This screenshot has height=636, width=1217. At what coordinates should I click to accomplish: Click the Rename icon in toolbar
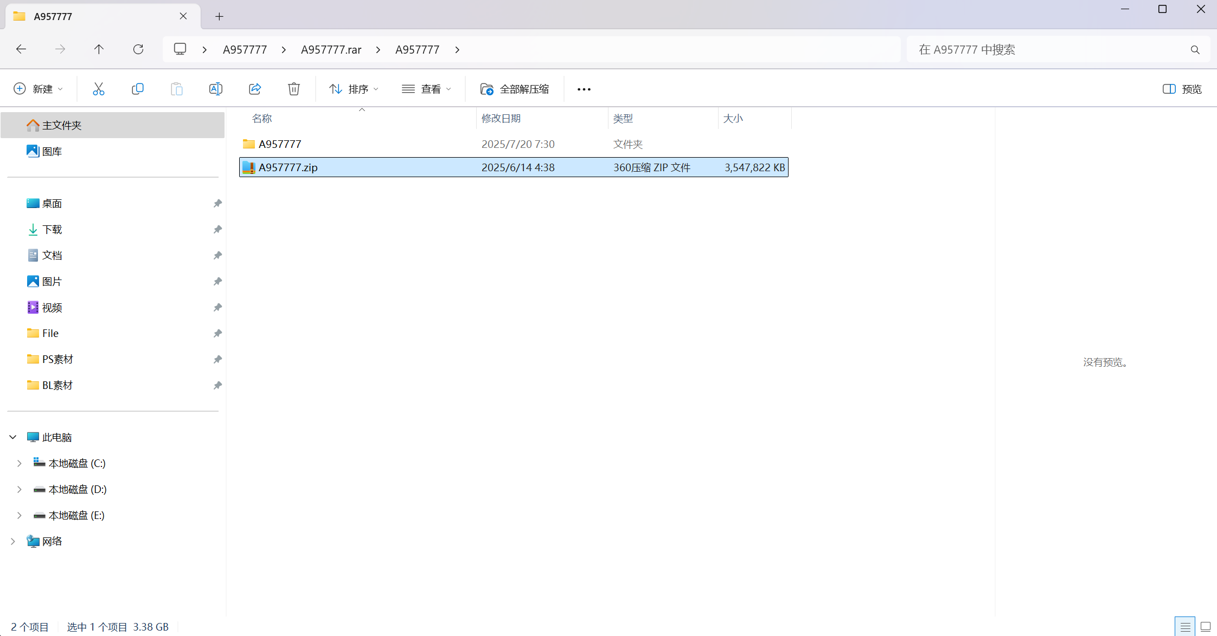pos(215,89)
